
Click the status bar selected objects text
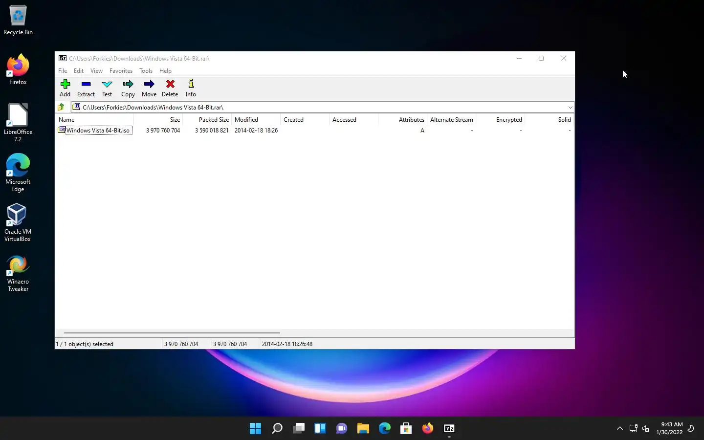click(85, 344)
